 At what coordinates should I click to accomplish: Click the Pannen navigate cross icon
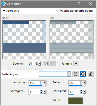tap(76, 64)
